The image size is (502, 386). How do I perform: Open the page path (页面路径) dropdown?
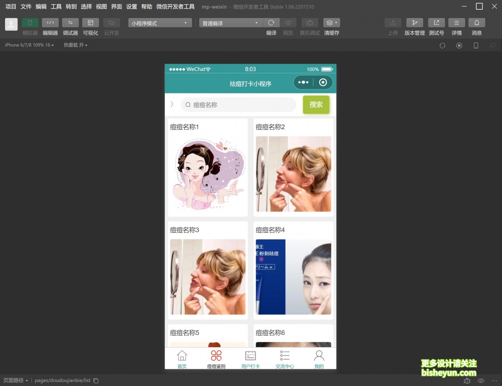pos(16,380)
